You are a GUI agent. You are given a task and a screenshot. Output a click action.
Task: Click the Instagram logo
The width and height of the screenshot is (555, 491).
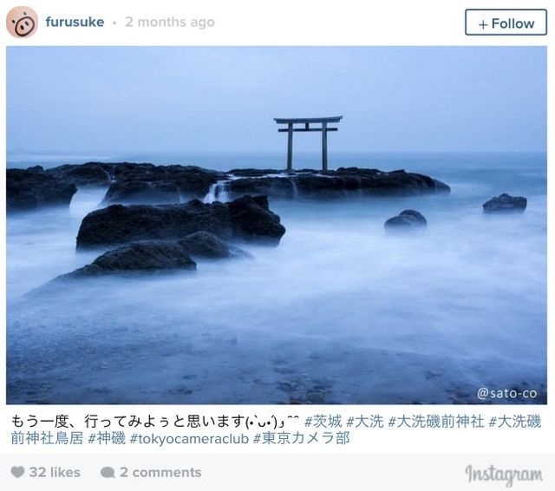click(504, 475)
